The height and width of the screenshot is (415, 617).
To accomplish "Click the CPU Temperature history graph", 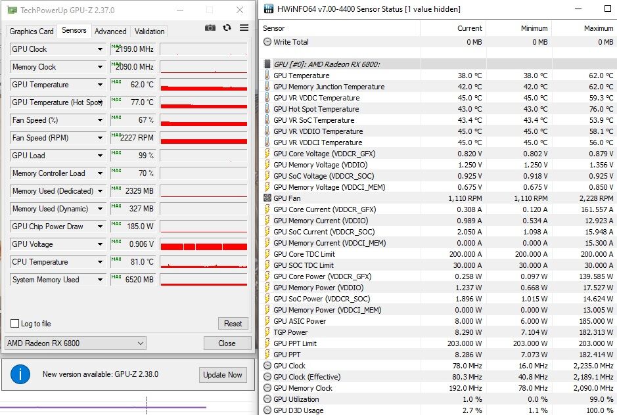I will point(204,261).
